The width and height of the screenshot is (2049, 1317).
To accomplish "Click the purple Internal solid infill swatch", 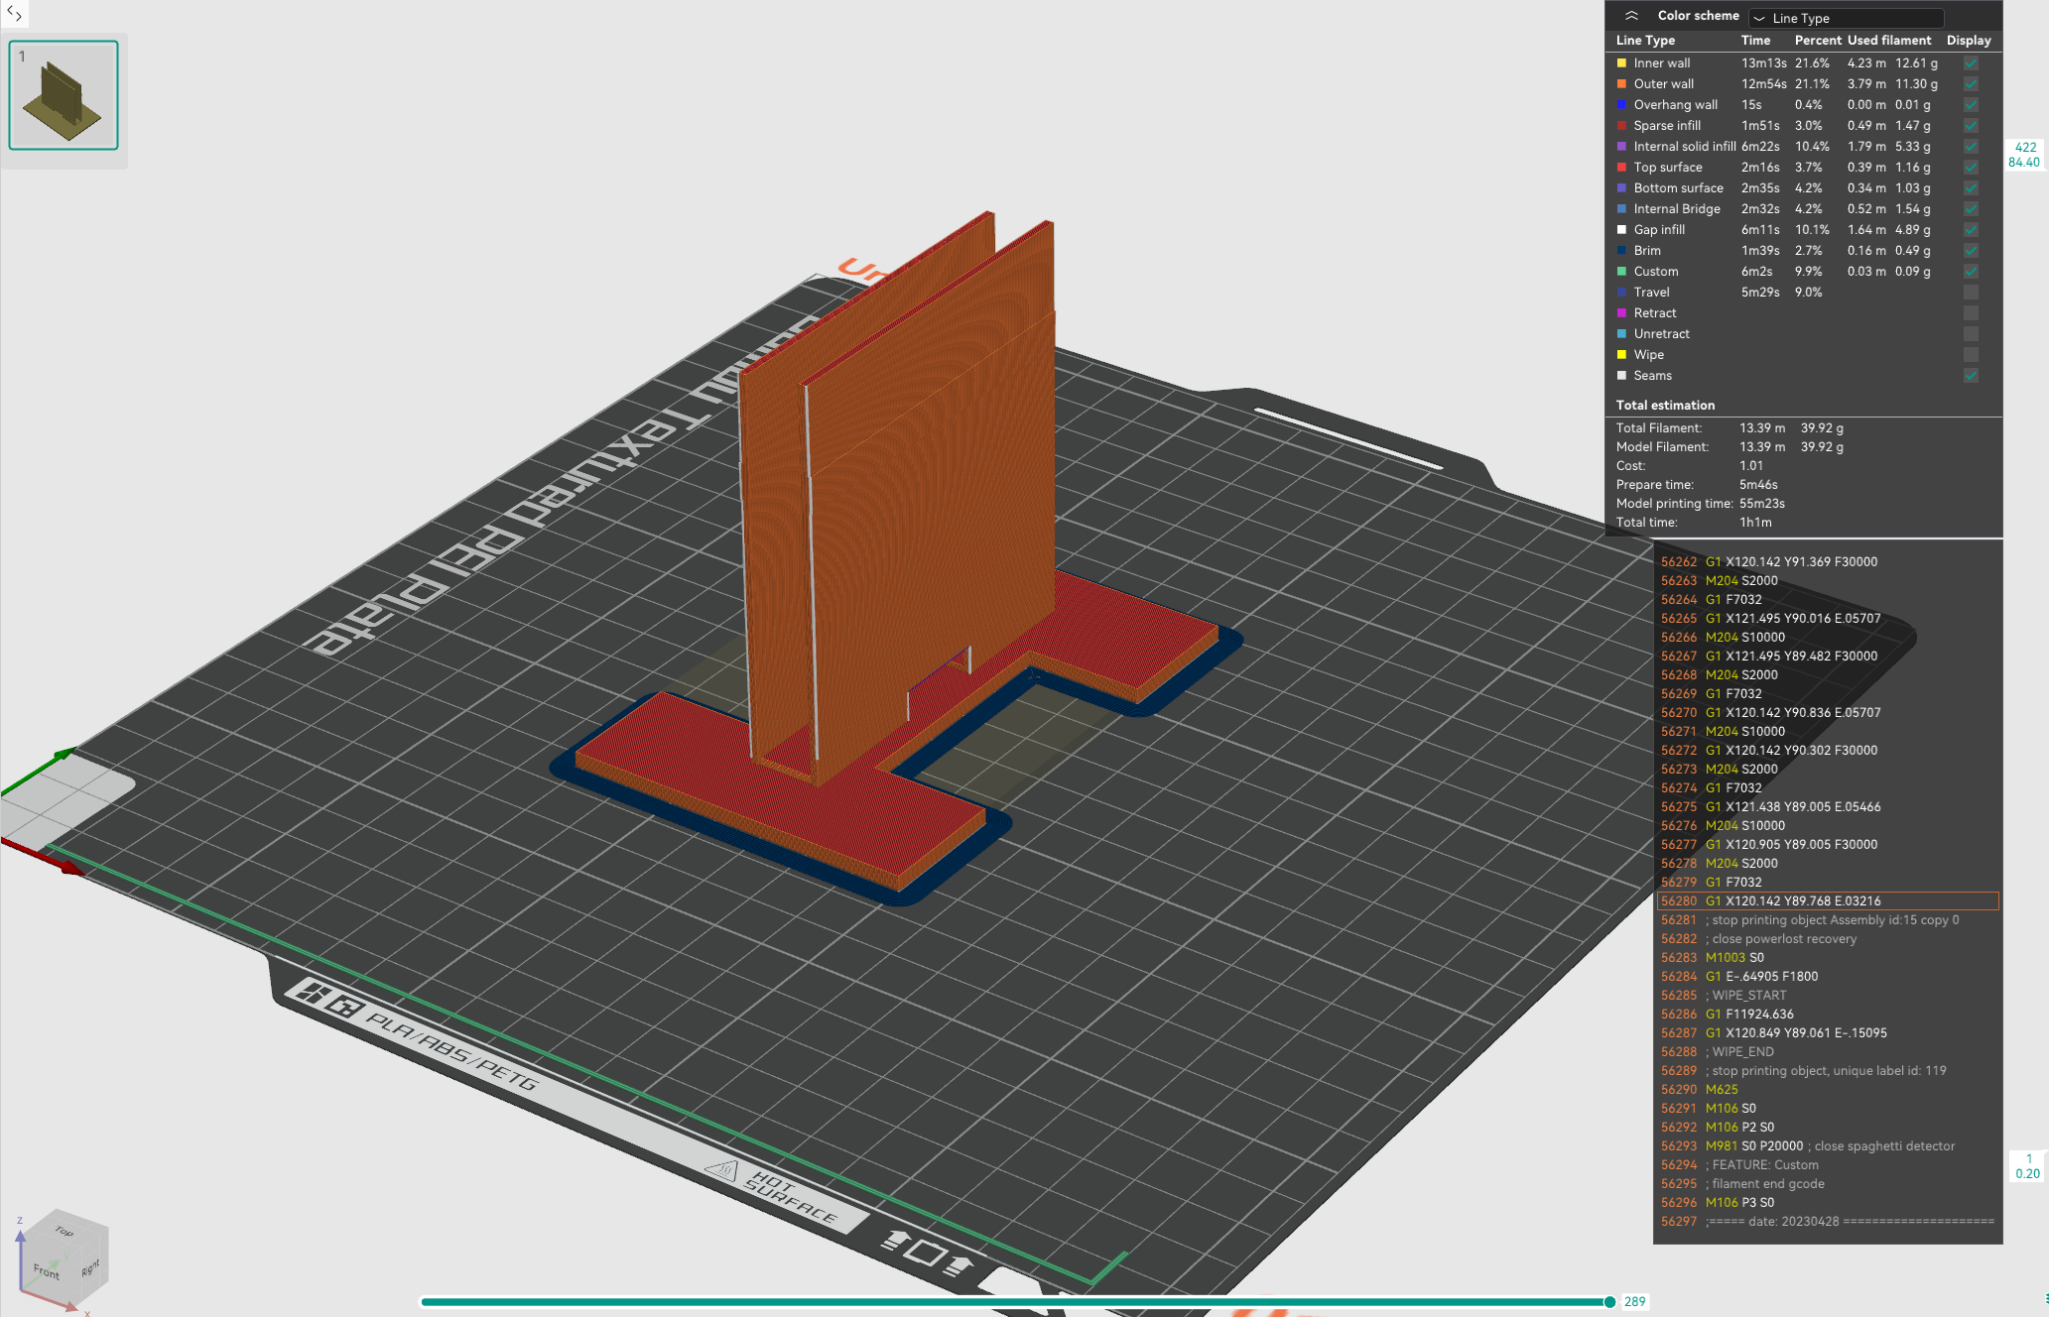I will [1621, 147].
